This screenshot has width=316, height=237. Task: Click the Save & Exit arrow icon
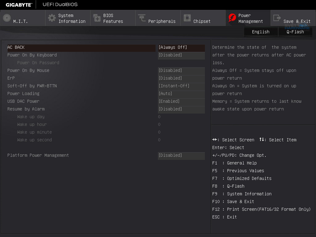pyautogui.click(x=277, y=18)
